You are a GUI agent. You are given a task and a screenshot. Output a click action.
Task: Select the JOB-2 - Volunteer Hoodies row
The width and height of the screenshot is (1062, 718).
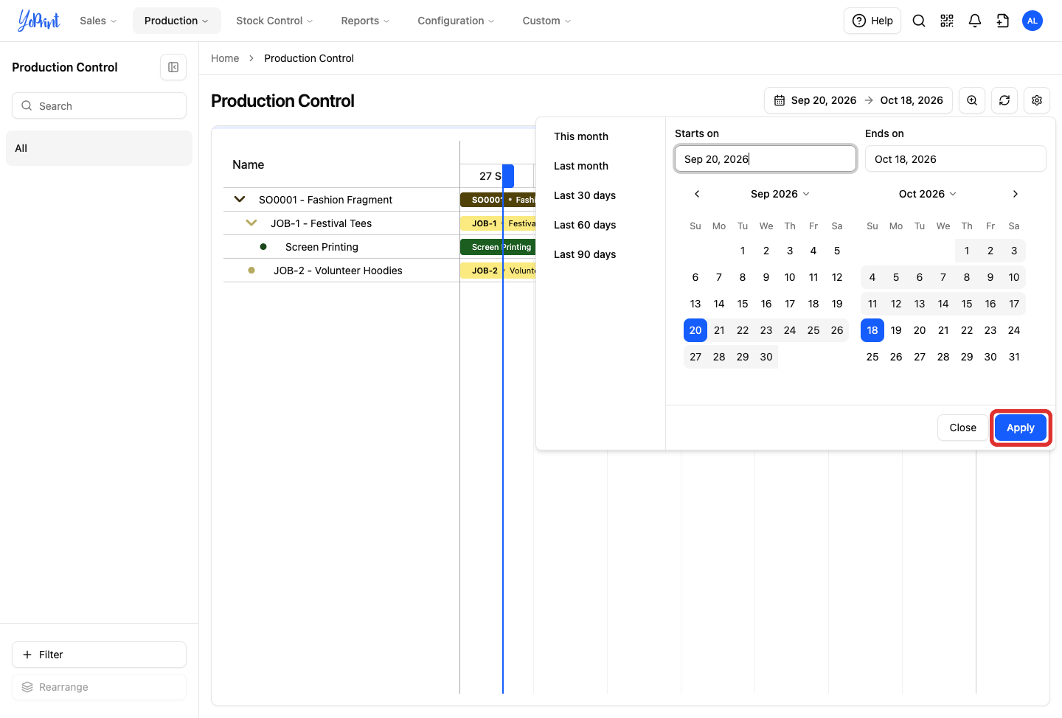click(341, 271)
